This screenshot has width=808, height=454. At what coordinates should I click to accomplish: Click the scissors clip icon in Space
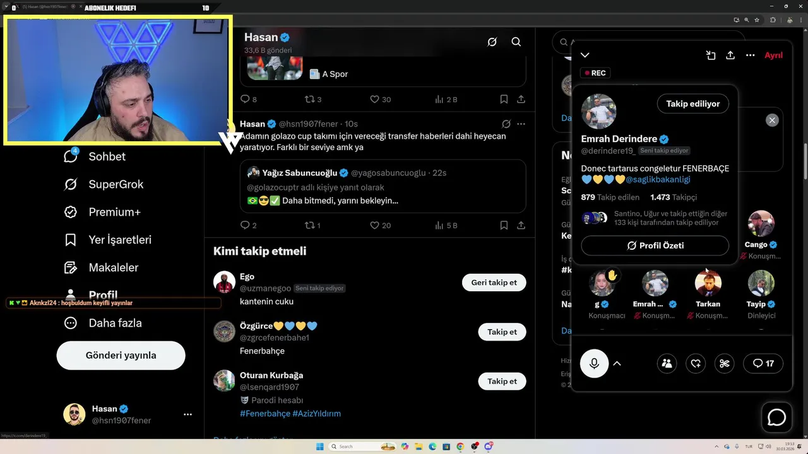point(725,363)
